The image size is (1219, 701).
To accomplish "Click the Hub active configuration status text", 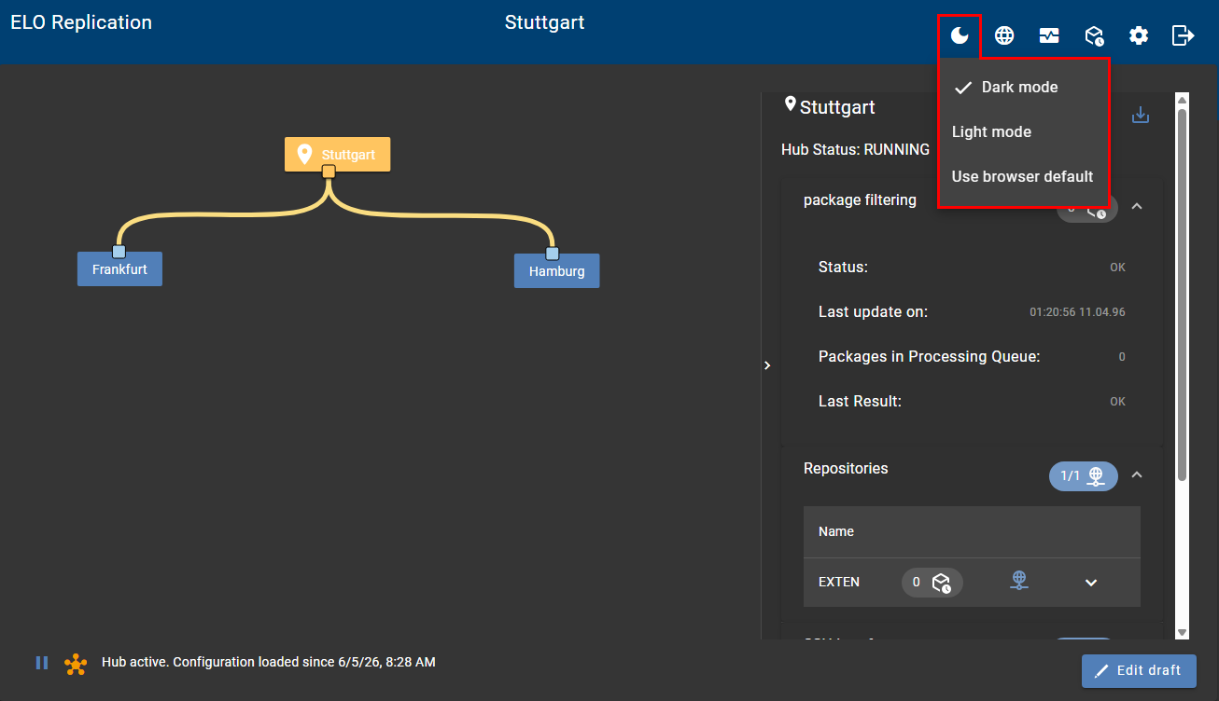I will tap(269, 663).
